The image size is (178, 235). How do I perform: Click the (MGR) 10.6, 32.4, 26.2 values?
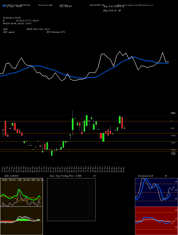point(38,29)
